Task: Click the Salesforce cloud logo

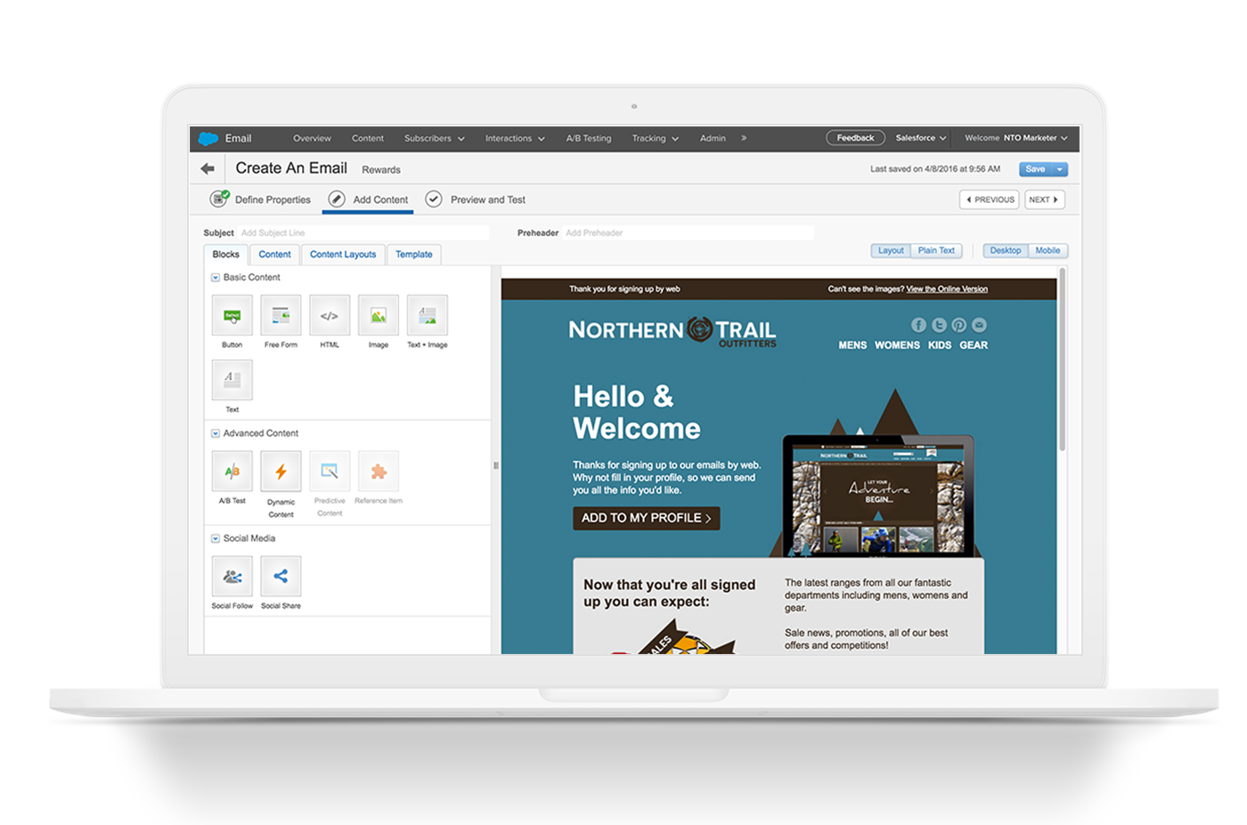Action: pyautogui.click(x=208, y=139)
